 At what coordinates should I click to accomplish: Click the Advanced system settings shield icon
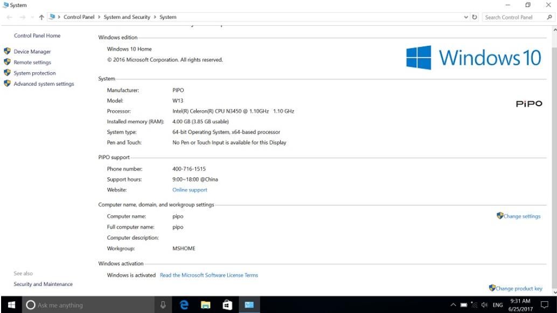click(7, 84)
